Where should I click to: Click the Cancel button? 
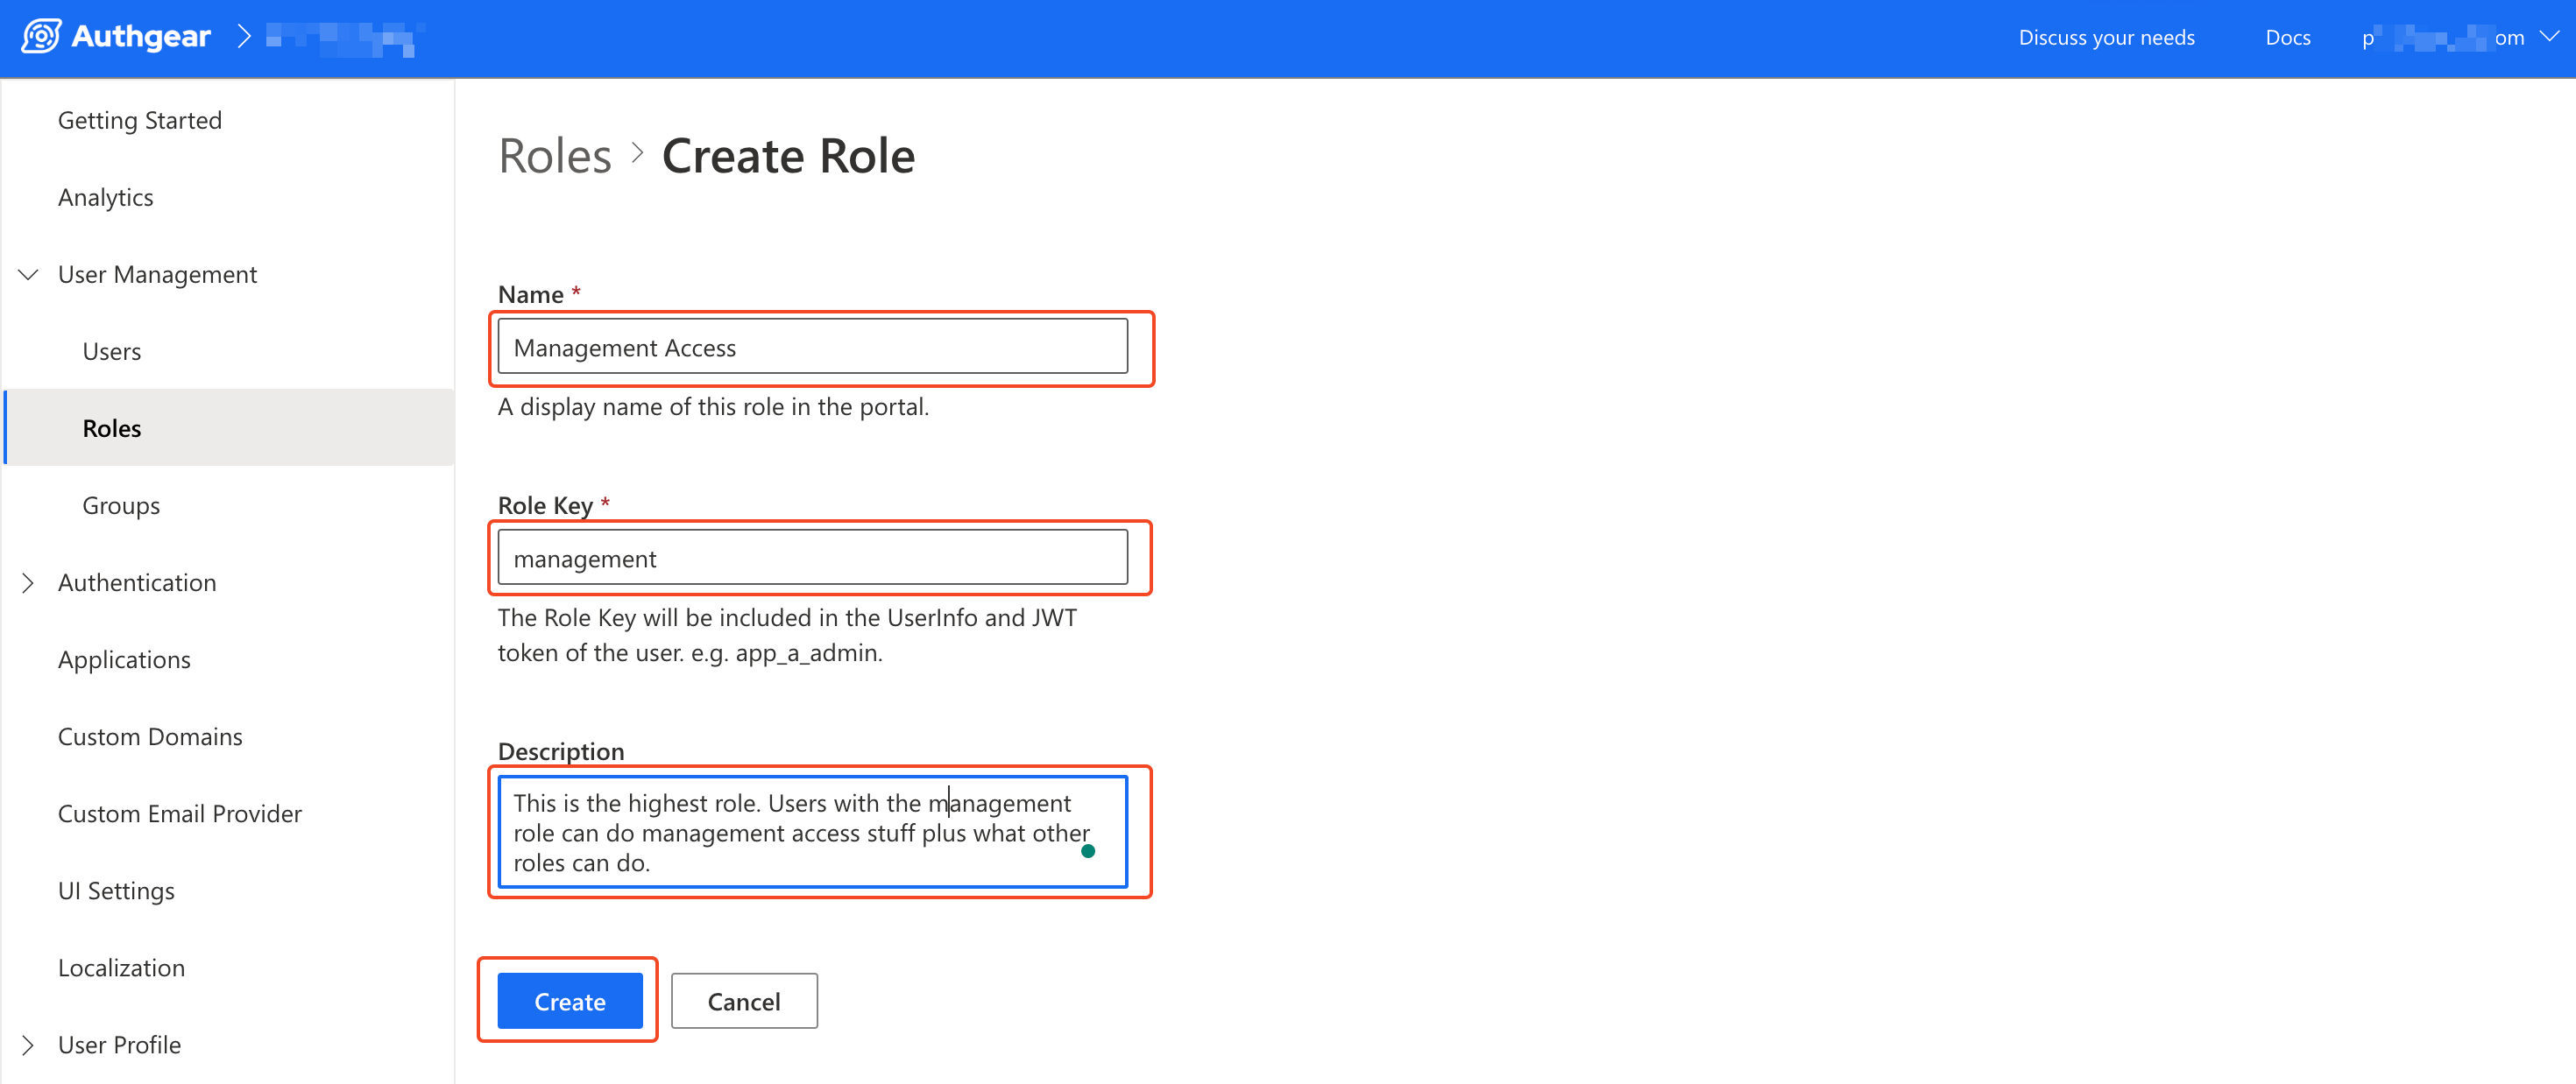point(743,1001)
